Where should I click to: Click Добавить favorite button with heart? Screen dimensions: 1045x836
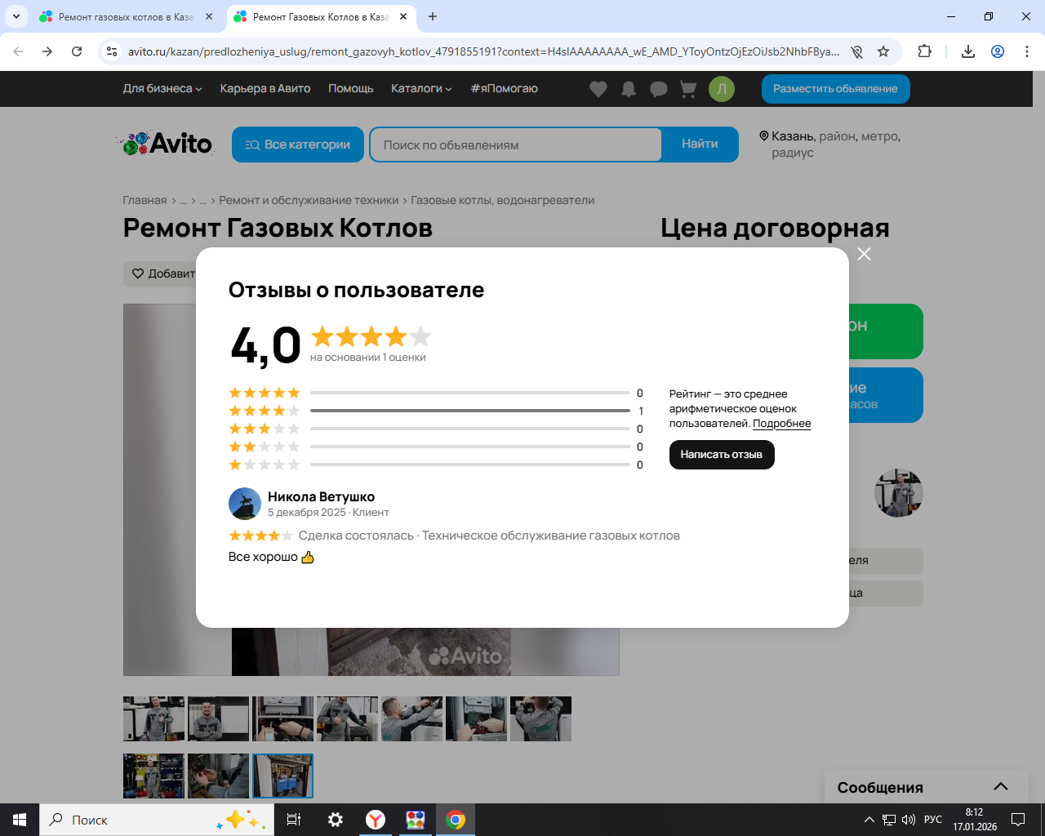point(160,273)
